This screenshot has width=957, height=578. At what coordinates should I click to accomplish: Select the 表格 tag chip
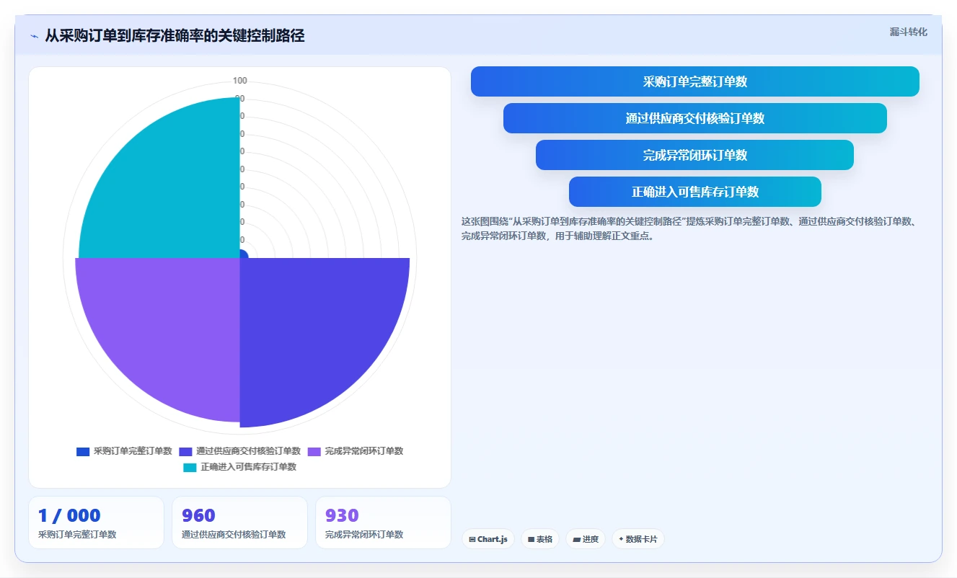[540, 539]
